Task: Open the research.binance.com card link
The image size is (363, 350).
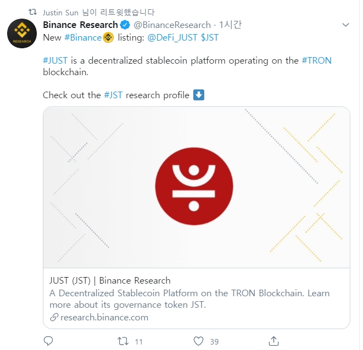Action: click(104, 317)
